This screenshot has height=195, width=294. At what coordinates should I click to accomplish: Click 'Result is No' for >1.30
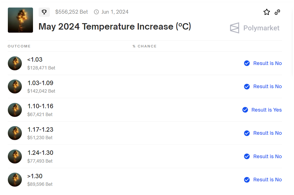(267, 179)
